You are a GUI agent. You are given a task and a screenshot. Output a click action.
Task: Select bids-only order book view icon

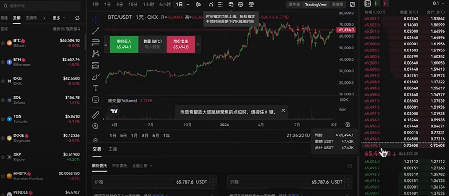tap(377, 4)
